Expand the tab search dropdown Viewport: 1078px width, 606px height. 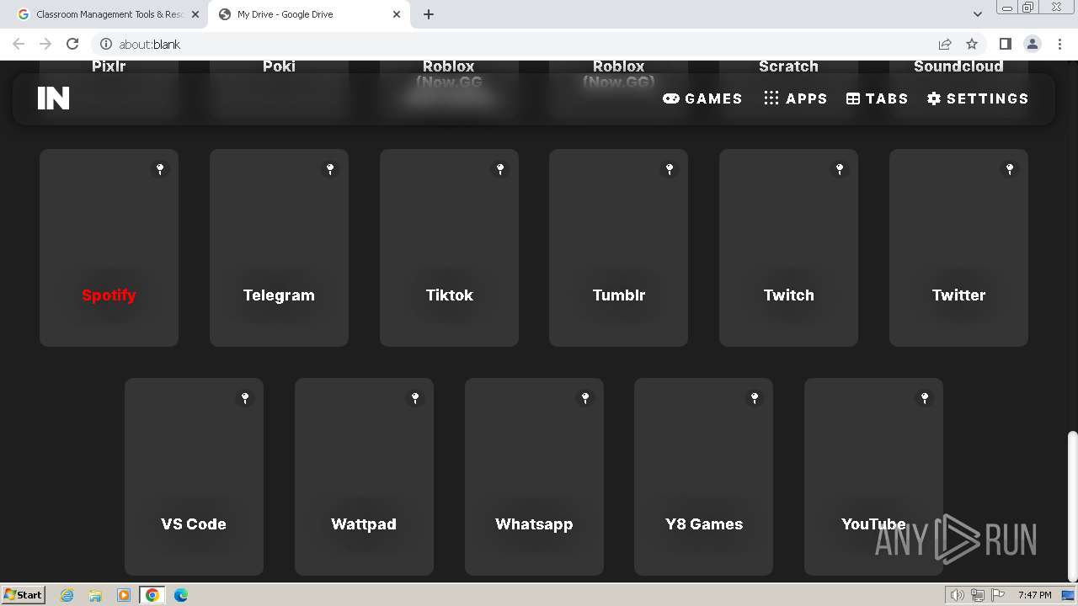pos(977,14)
